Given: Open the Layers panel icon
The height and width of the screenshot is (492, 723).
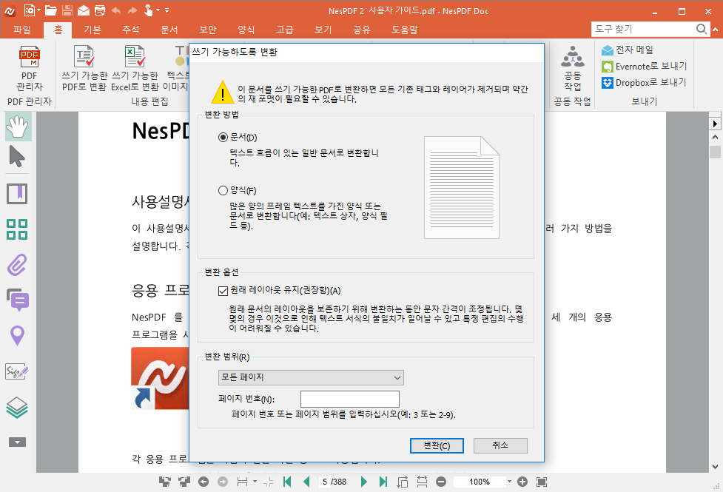Looking at the screenshot, I should click(x=17, y=406).
